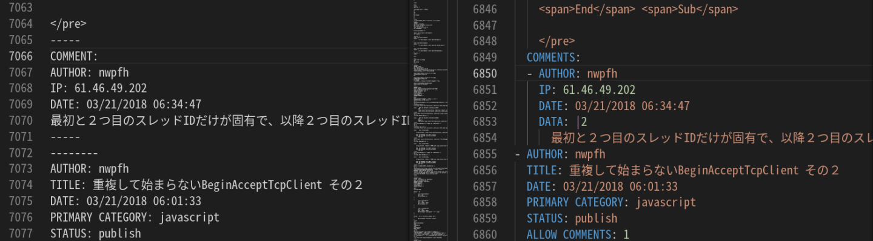Click the '</pre>' text on line 6848
Screen dimensions: 873x241
[x=557, y=41]
